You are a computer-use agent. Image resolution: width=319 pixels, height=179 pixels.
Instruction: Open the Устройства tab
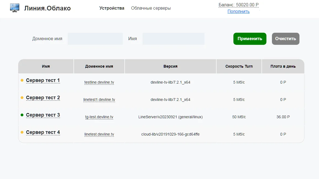coord(112,8)
